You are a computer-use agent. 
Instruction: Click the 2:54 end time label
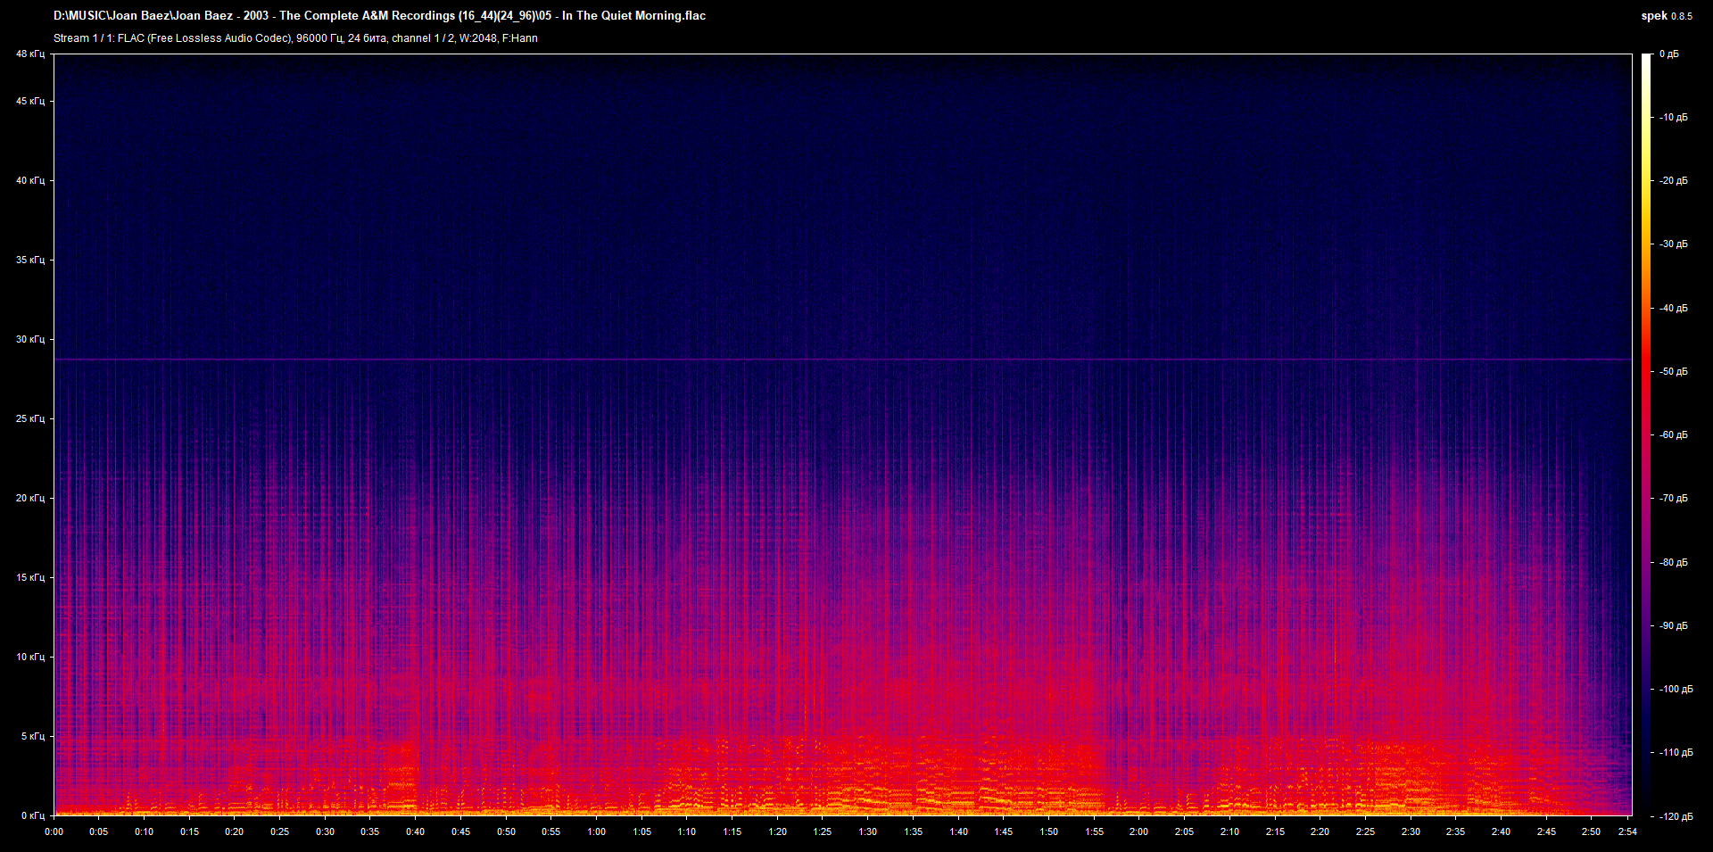(x=1626, y=832)
